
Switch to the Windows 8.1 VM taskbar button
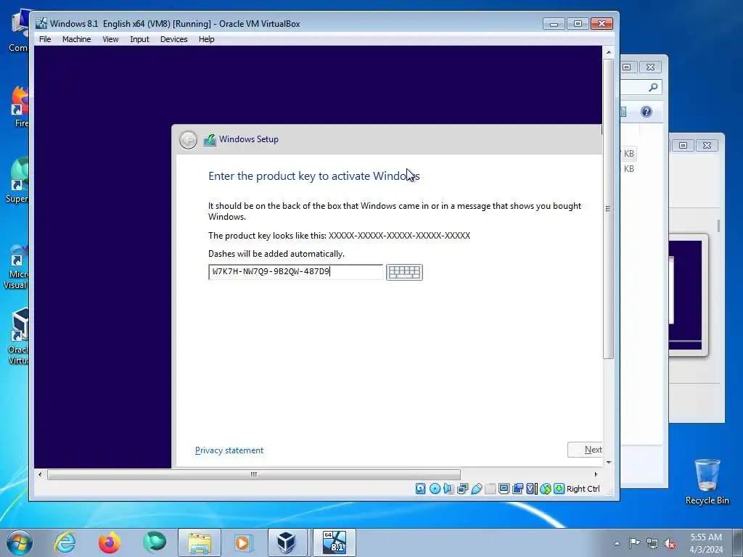coord(334,542)
